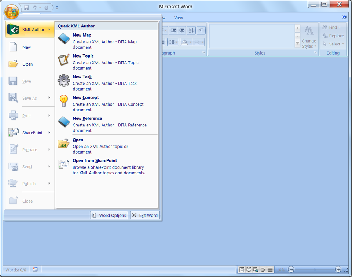The image size is (352, 277).
Task: Switch to Outline view
Action: click(x=263, y=270)
